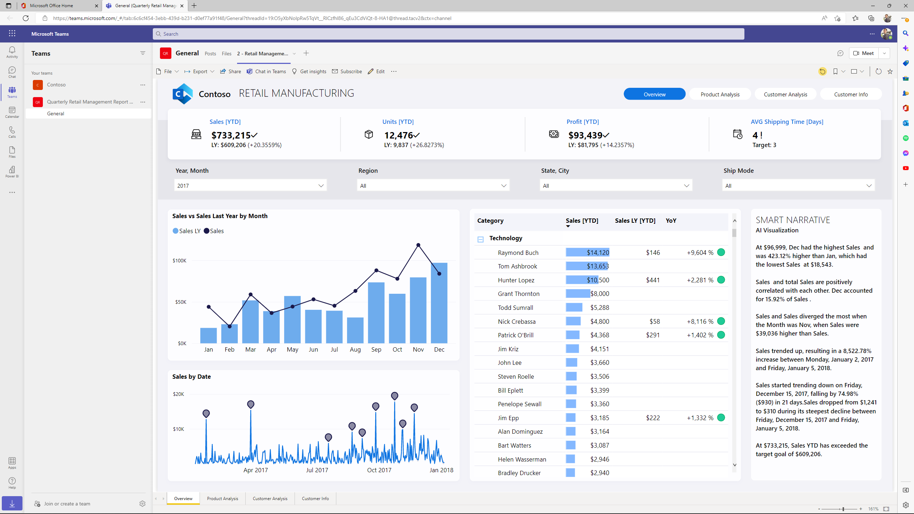
Task: Click Sales [YTD] column header to sort
Action: point(582,221)
